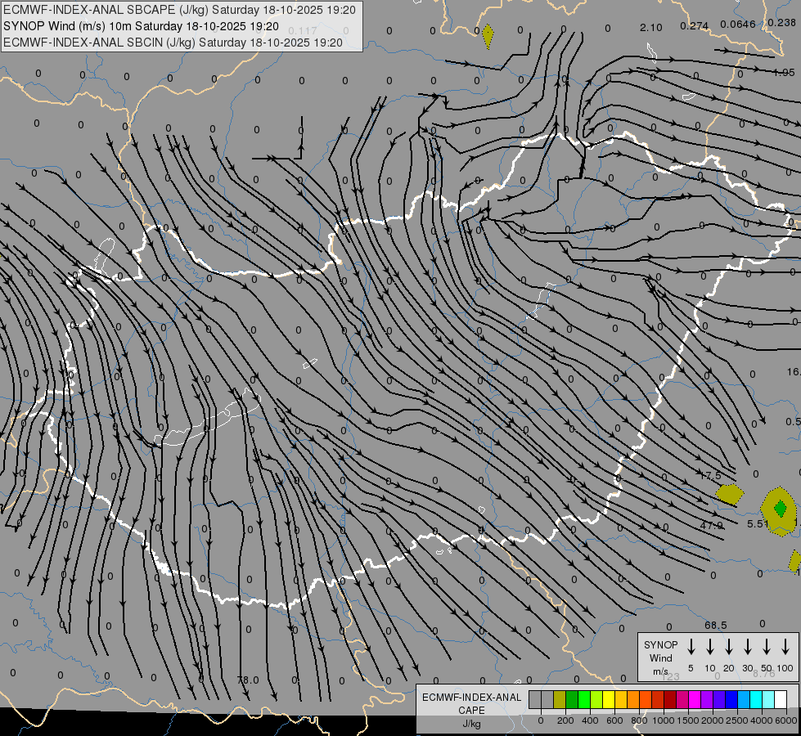
Task: Click the 68.5 value on the map
Action: (x=715, y=625)
